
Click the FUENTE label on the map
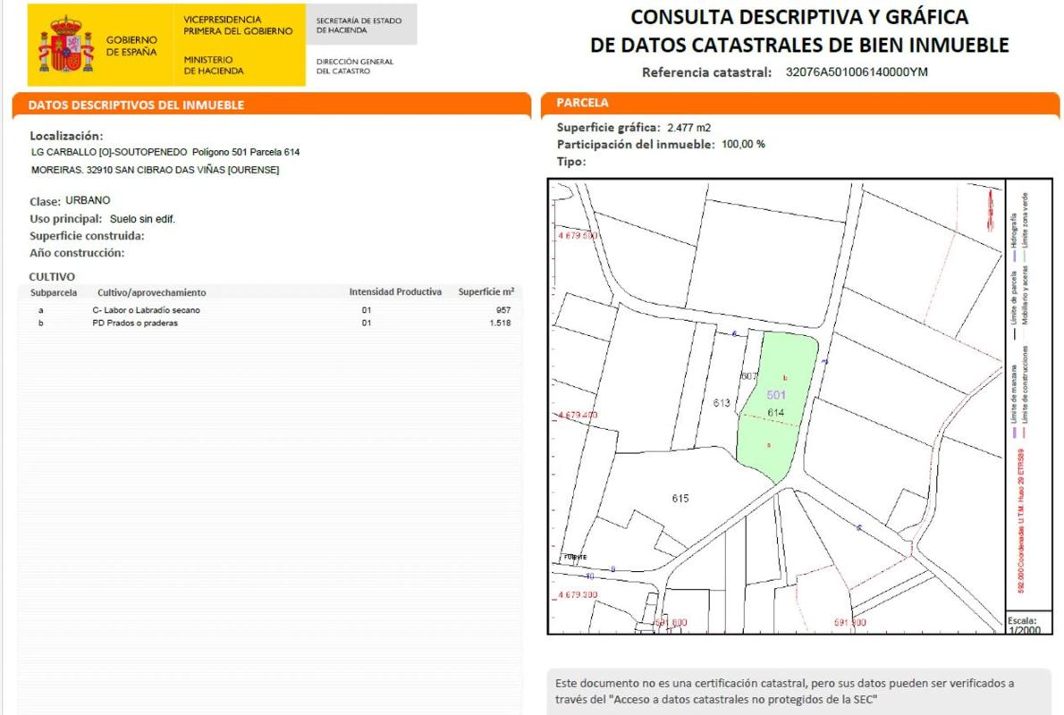coord(575,557)
